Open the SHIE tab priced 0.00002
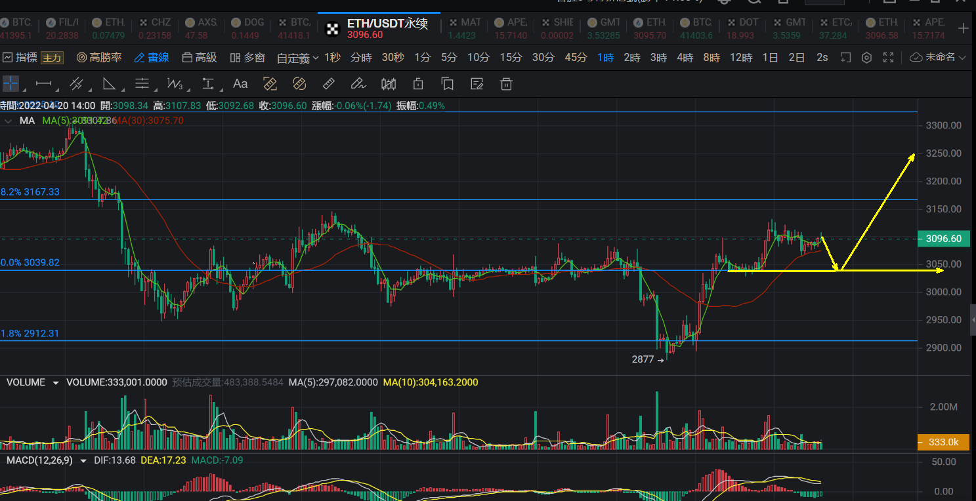 [557, 28]
